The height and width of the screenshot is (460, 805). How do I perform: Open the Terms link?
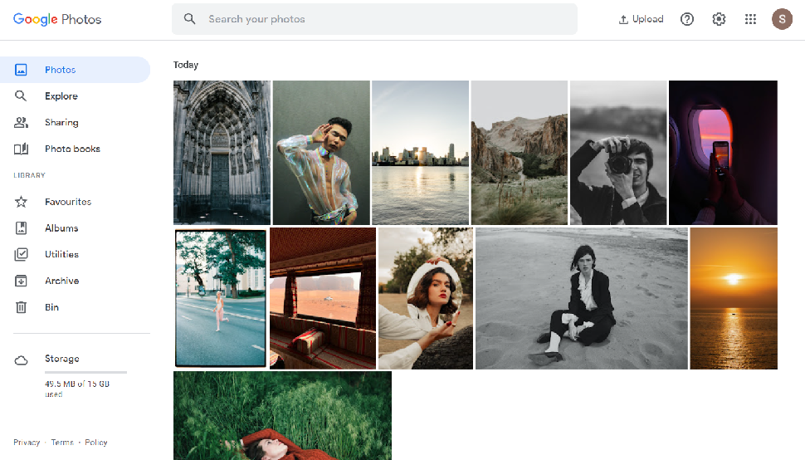pyautogui.click(x=62, y=442)
